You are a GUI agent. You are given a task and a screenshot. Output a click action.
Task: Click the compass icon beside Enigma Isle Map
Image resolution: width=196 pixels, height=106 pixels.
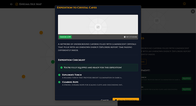coord(17,4)
